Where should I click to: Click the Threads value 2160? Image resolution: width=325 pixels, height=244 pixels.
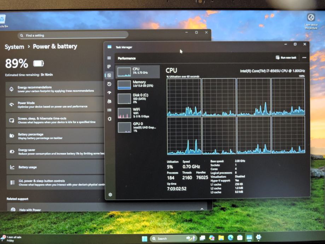(187, 178)
